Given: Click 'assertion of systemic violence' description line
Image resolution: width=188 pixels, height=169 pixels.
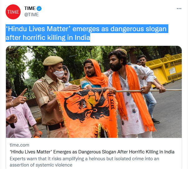Looking at the screenshot, I should pyautogui.click(x=41, y=165).
